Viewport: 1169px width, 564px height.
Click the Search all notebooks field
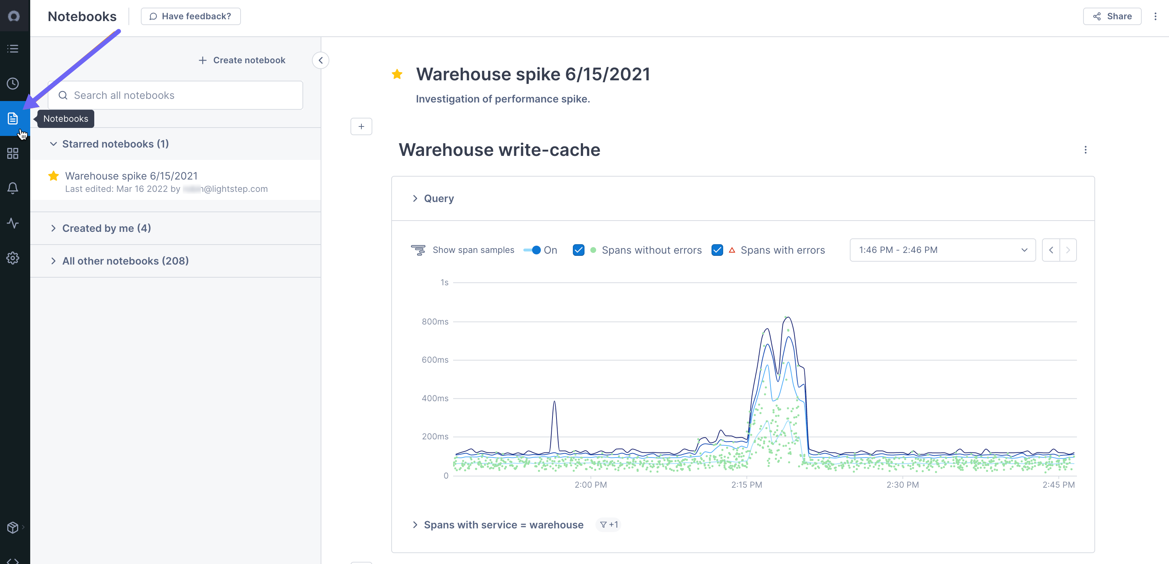[175, 95]
